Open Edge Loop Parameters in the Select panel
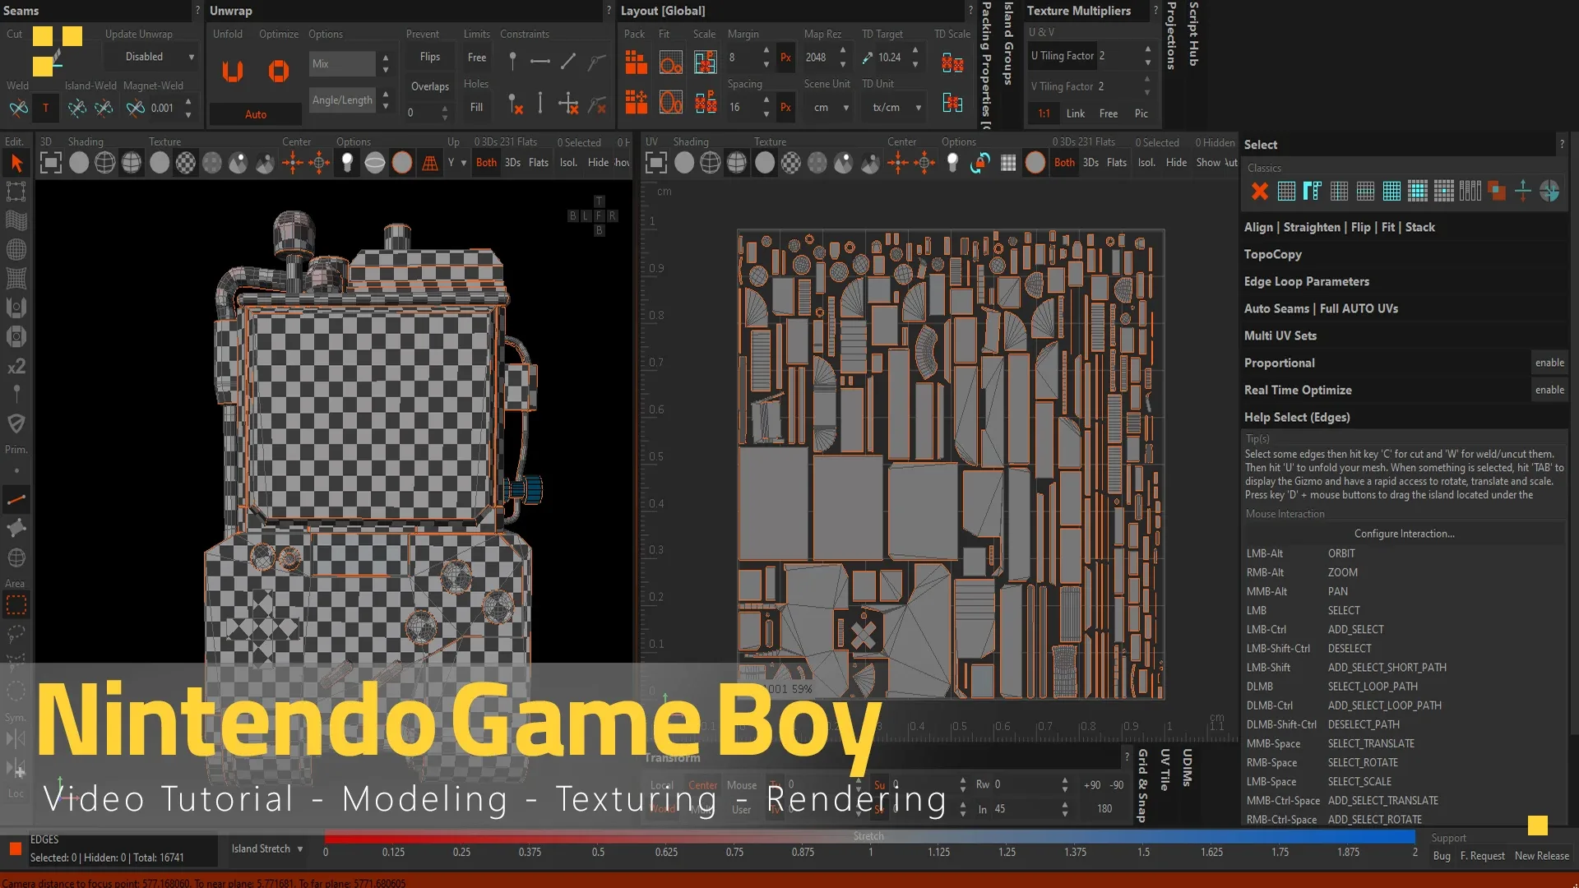 1307,281
